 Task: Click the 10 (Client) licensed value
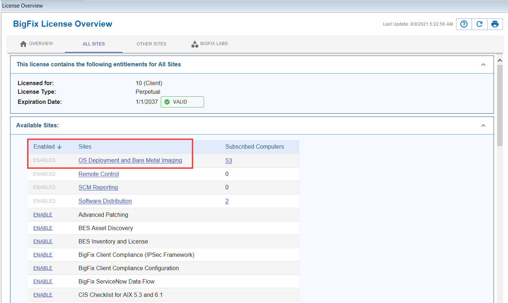point(149,83)
